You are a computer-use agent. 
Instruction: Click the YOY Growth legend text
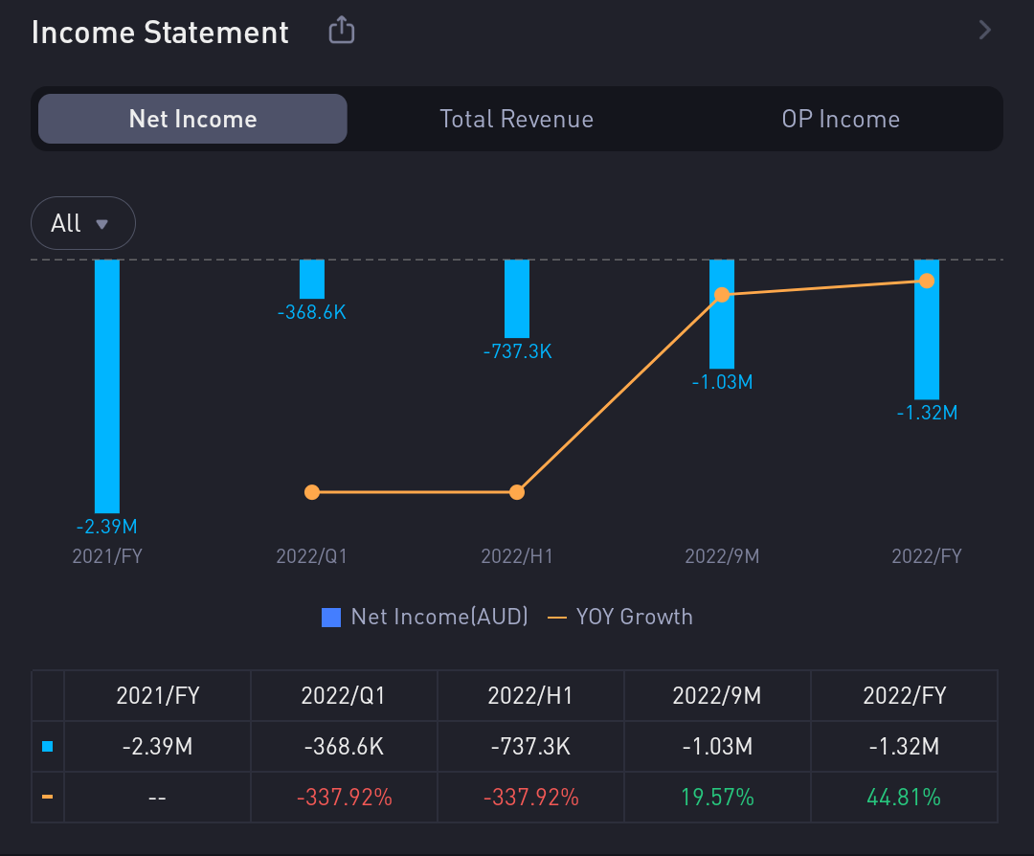point(635,617)
